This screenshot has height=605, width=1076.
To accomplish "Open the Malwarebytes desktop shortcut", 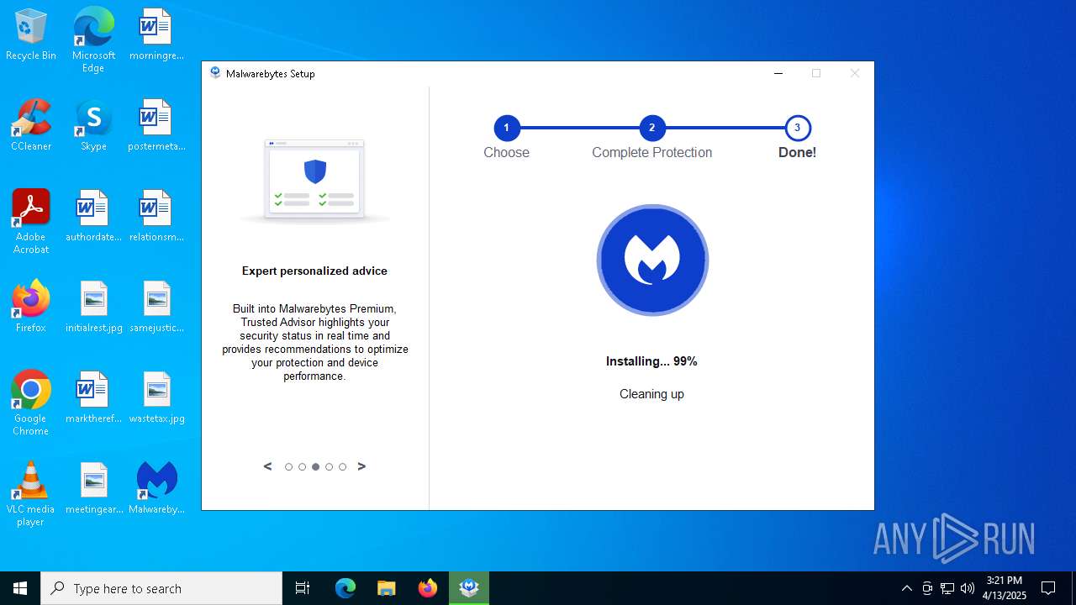I will [156, 489].
